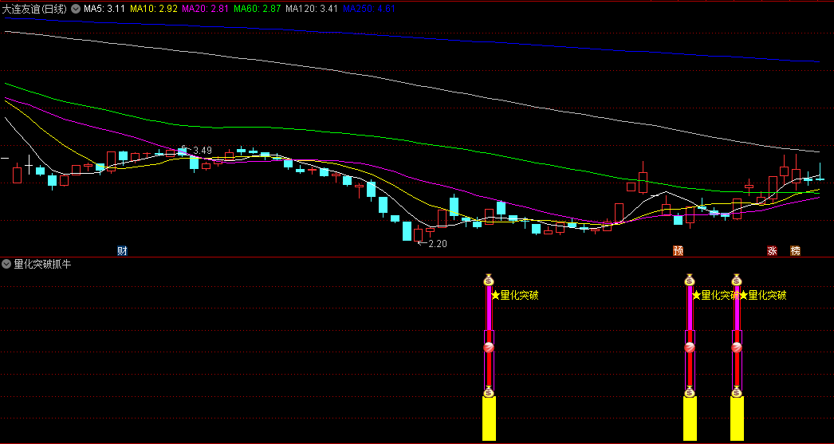Click the 3.49 high price label
The image size is (834, 444).
point(202,151)
